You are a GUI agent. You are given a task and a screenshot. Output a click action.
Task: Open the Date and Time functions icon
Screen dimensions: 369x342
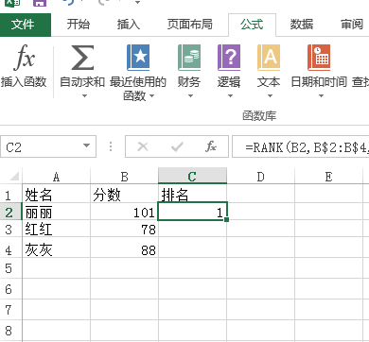pyautogui.click(x=319, y=58)
